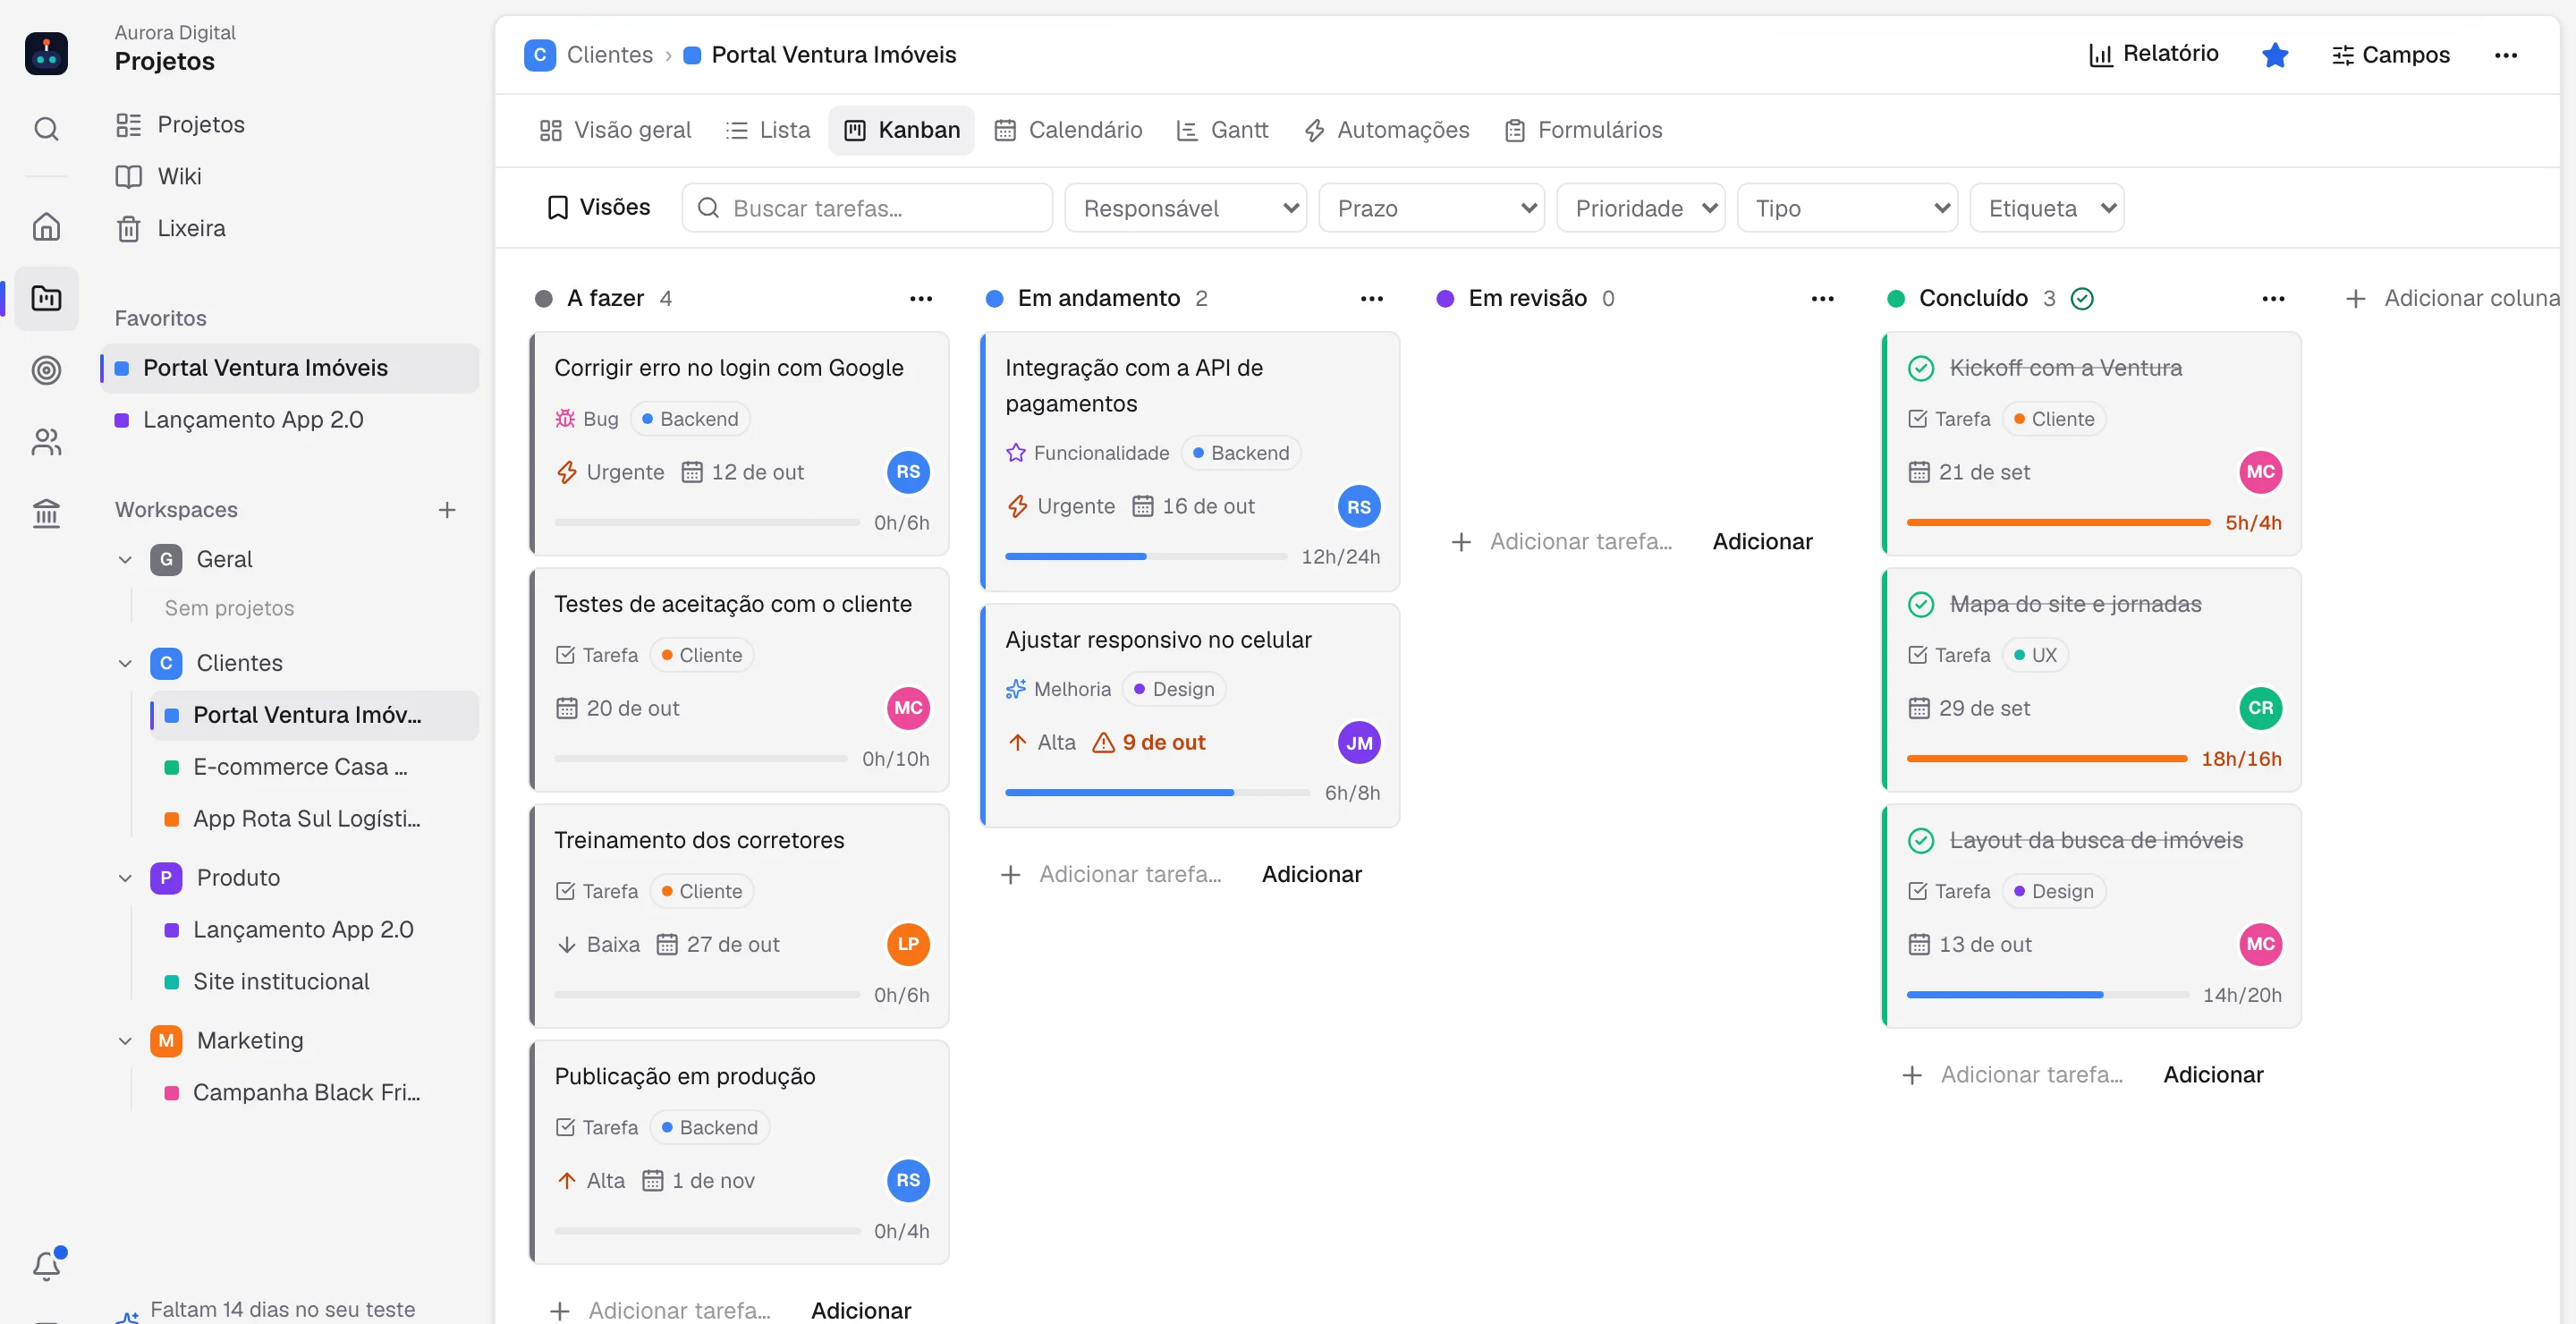Go to the home icon in sidebar
This screenshot has height=1324, width=2576.
[46, 227]
